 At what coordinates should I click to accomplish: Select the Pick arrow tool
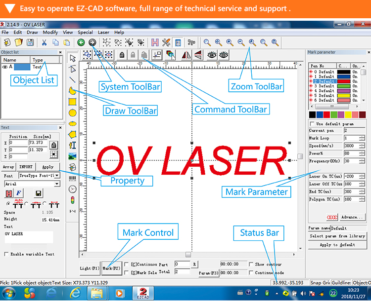click(72, 58)
